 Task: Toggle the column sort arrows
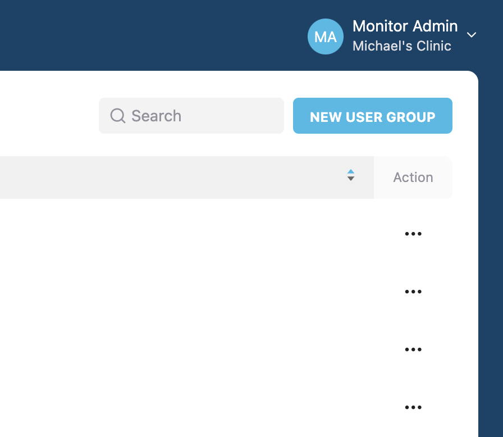click(351, 175)
